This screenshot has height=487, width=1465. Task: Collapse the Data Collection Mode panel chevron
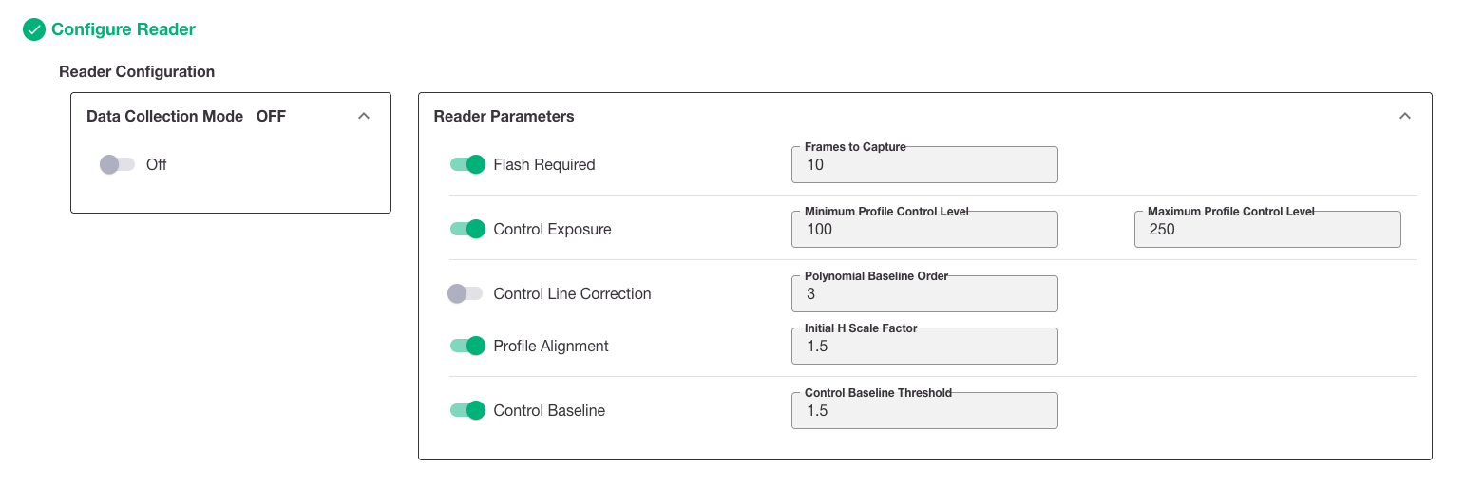click(363, 116)
